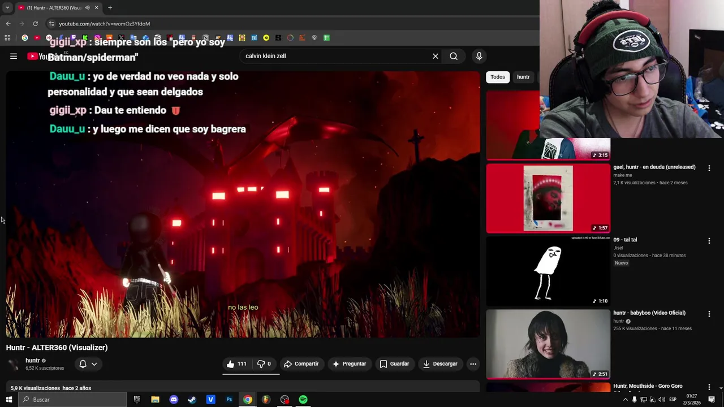Download video with the Descargar button

pos(440,363)
